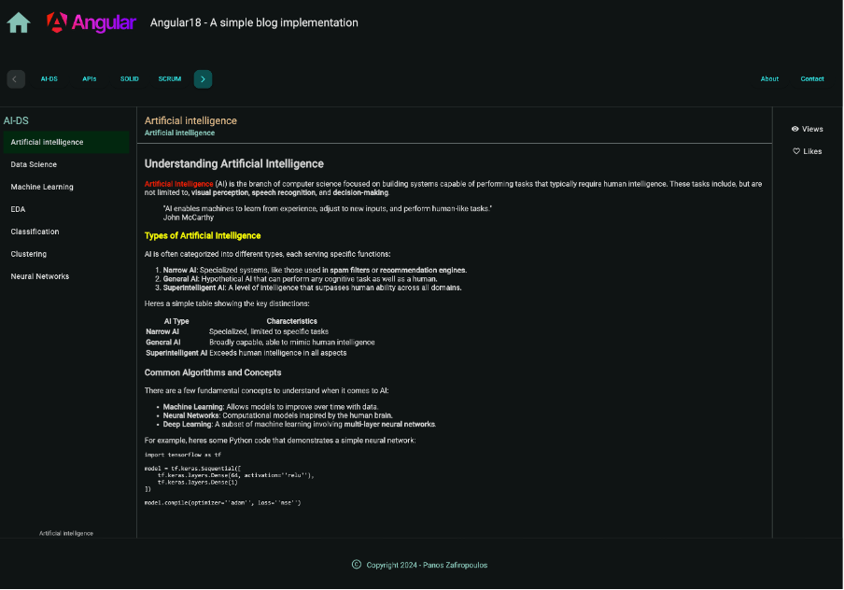Open the About page link
844x590 pixels.
pos(769,79)
